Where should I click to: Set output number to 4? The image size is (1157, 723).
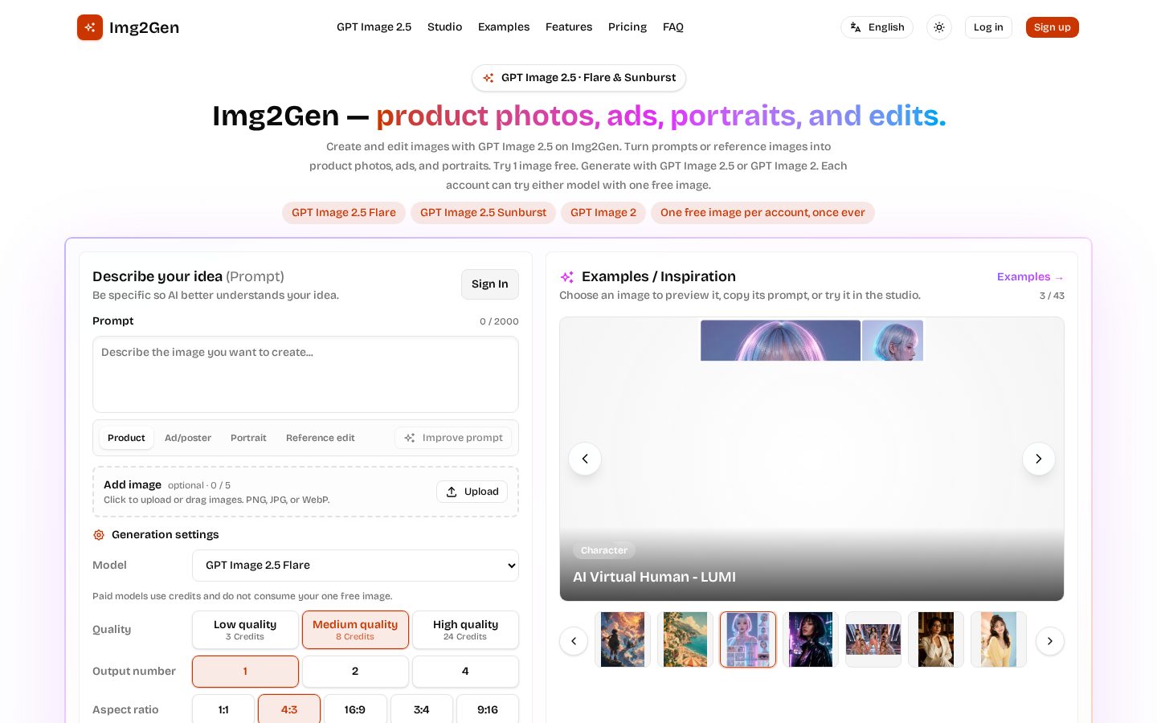[465, 672]
